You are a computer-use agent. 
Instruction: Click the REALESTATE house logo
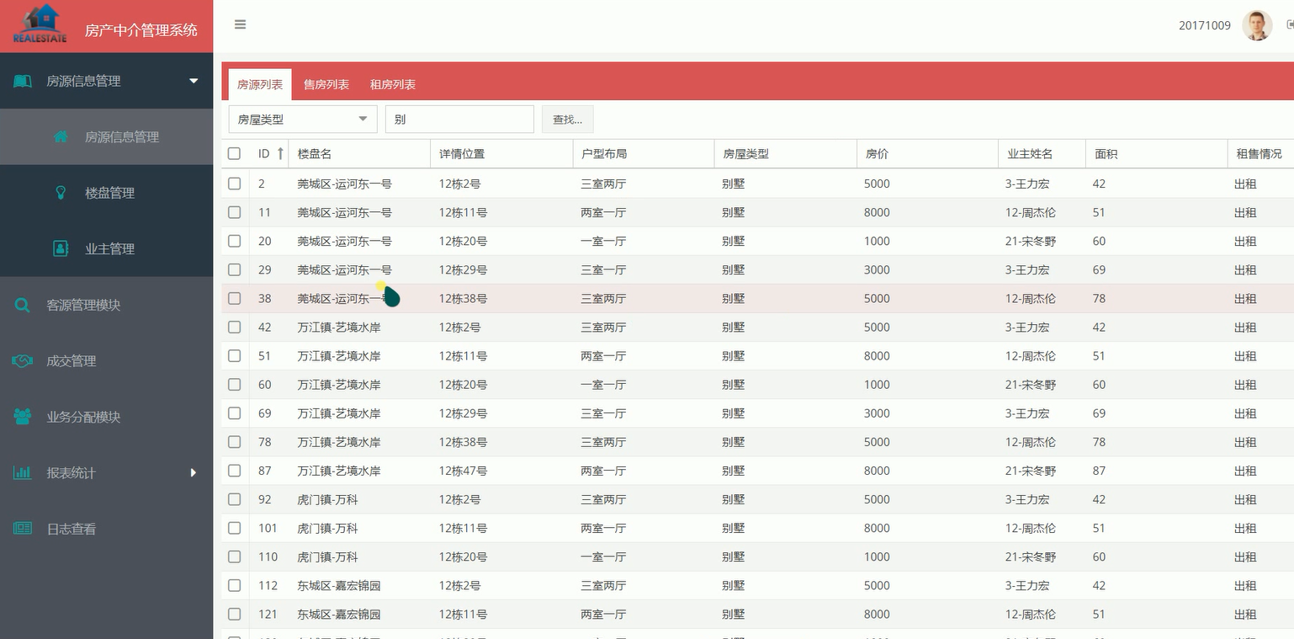[40, 24]
